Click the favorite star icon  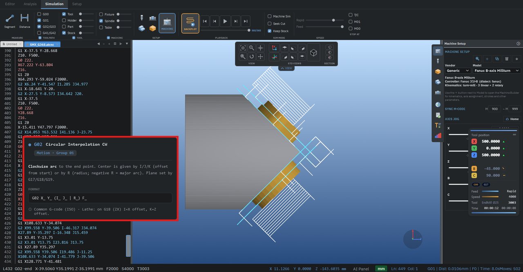point(516,59)
